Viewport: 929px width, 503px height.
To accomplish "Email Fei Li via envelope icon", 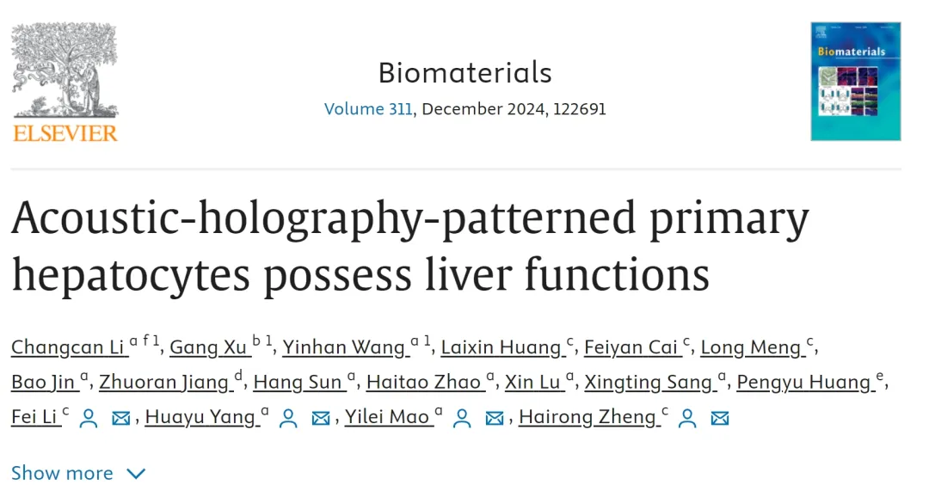I will [121, 418].
